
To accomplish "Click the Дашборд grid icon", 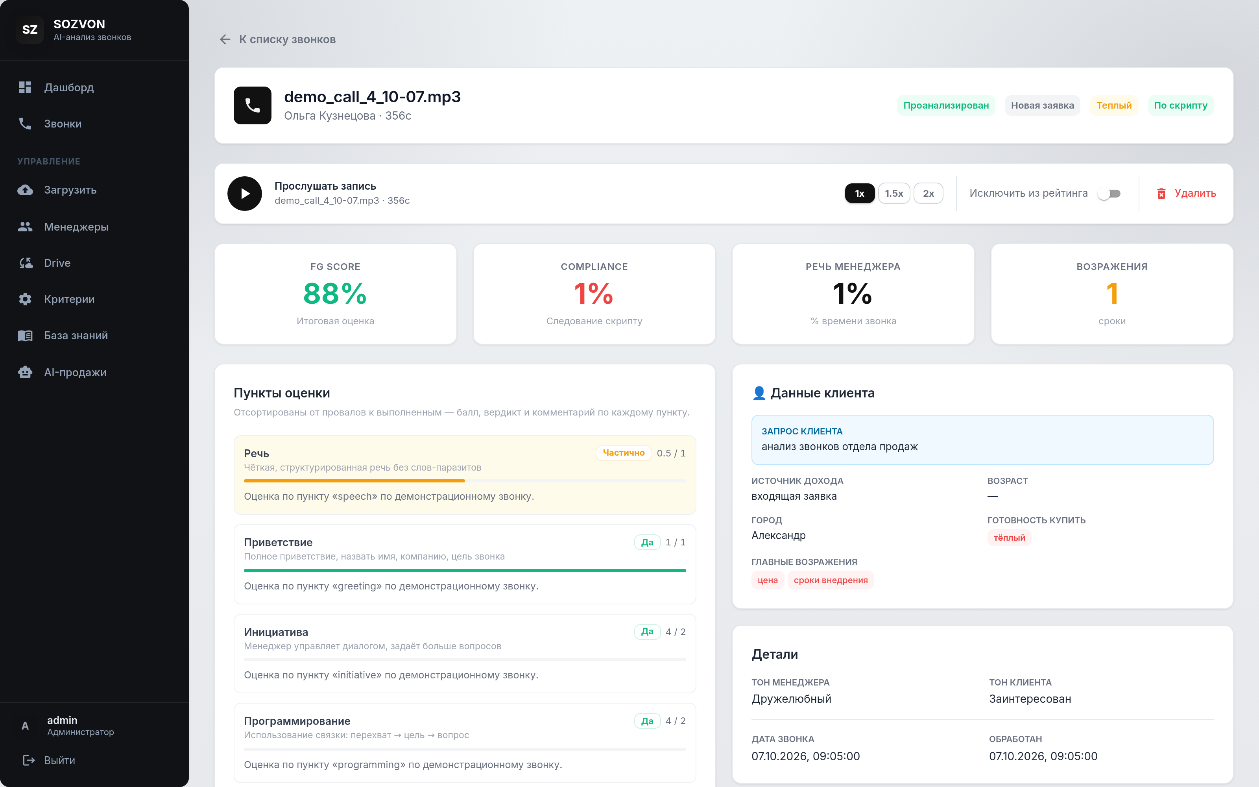I will point(25,87).
